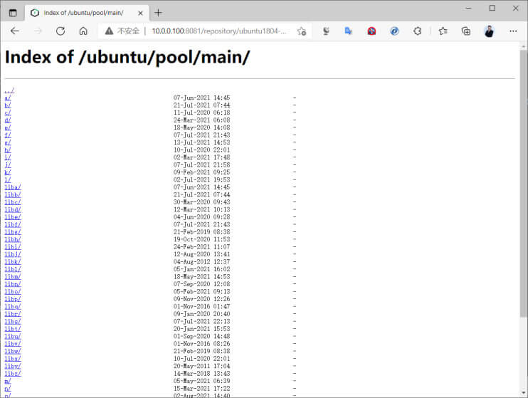Viewport: 528px width, 398px height.
Task: Open the m/ directory link
Action: click(x=8, y=381)
